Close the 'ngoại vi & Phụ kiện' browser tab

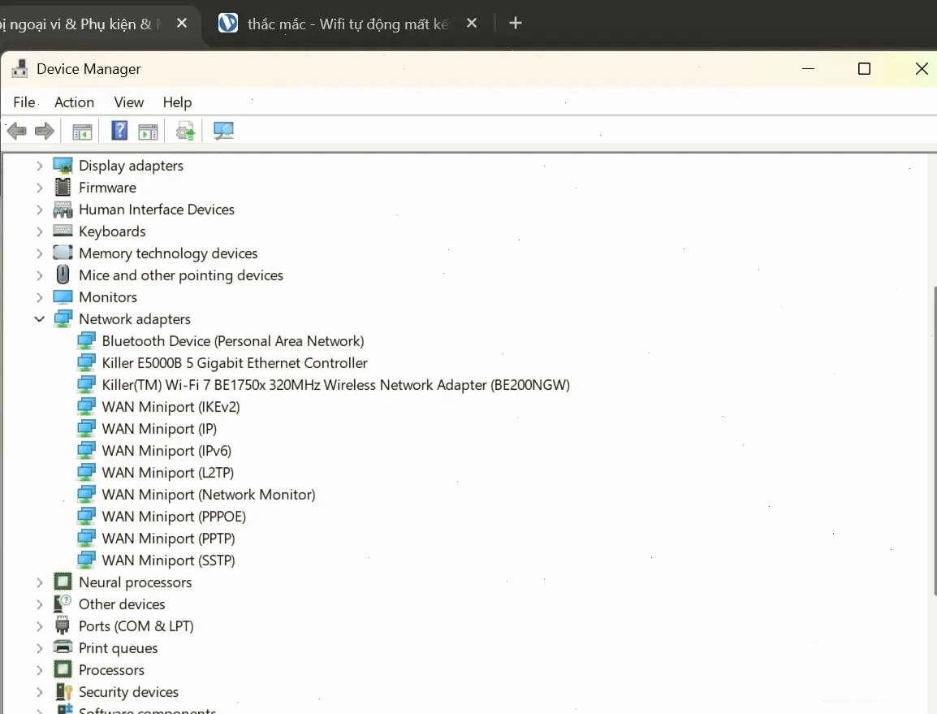click(x=182, y=24)
